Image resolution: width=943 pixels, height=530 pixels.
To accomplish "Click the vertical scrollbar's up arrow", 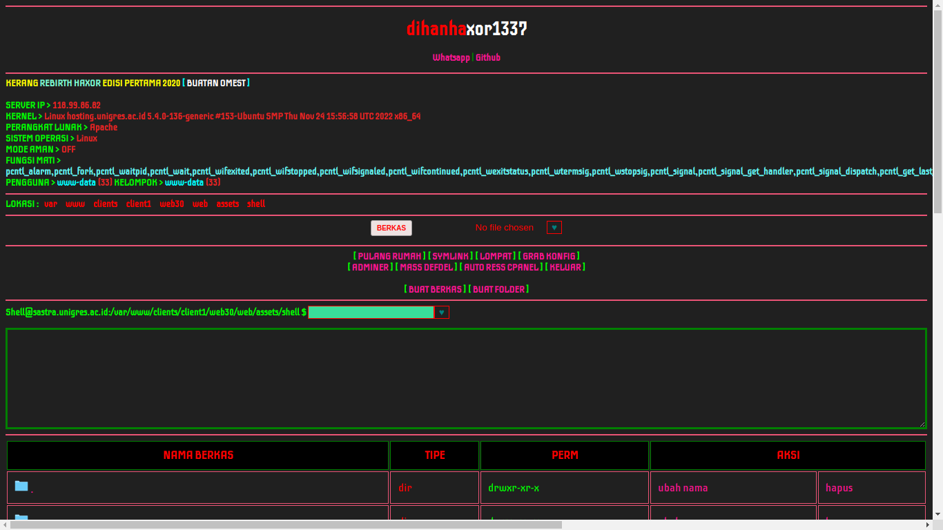I will (x=937, y=5).
